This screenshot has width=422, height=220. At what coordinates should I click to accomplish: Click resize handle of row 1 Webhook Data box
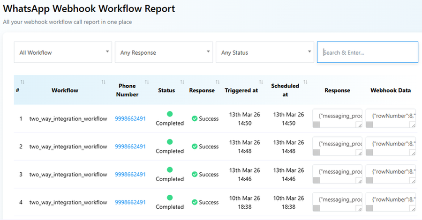(x=413, y=125)
